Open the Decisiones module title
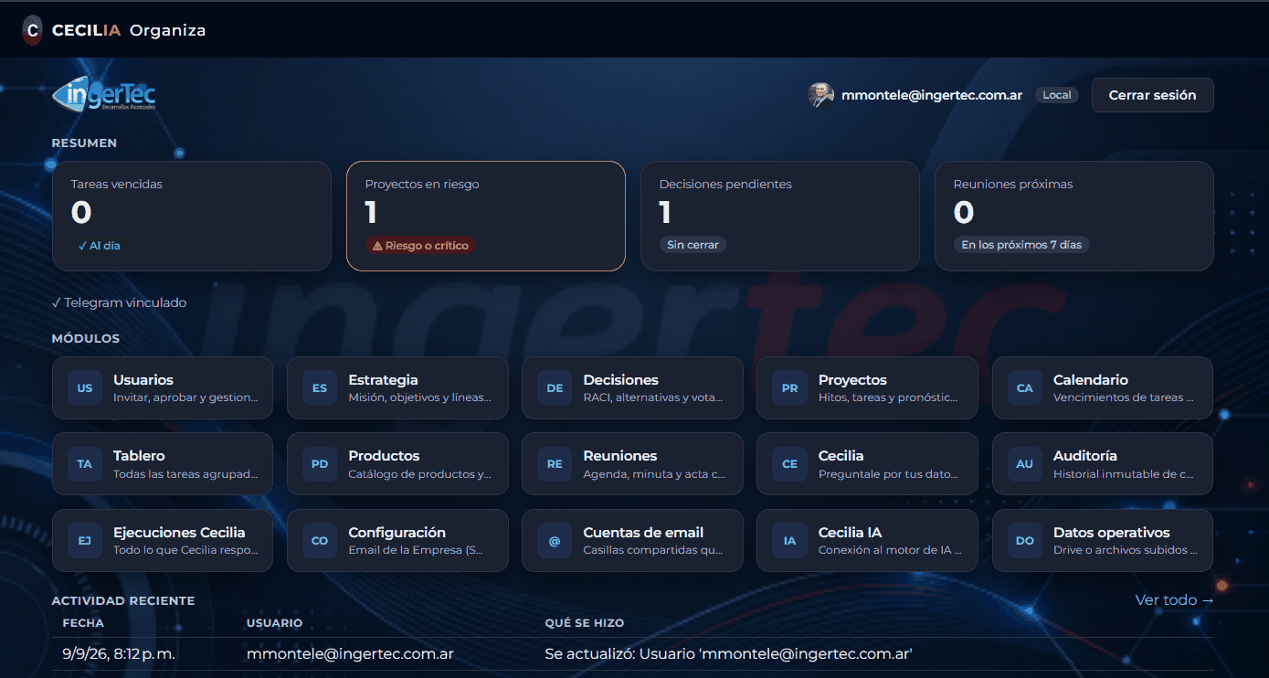The width and height of the screenshot is (1269, 678). pos(620,379)
